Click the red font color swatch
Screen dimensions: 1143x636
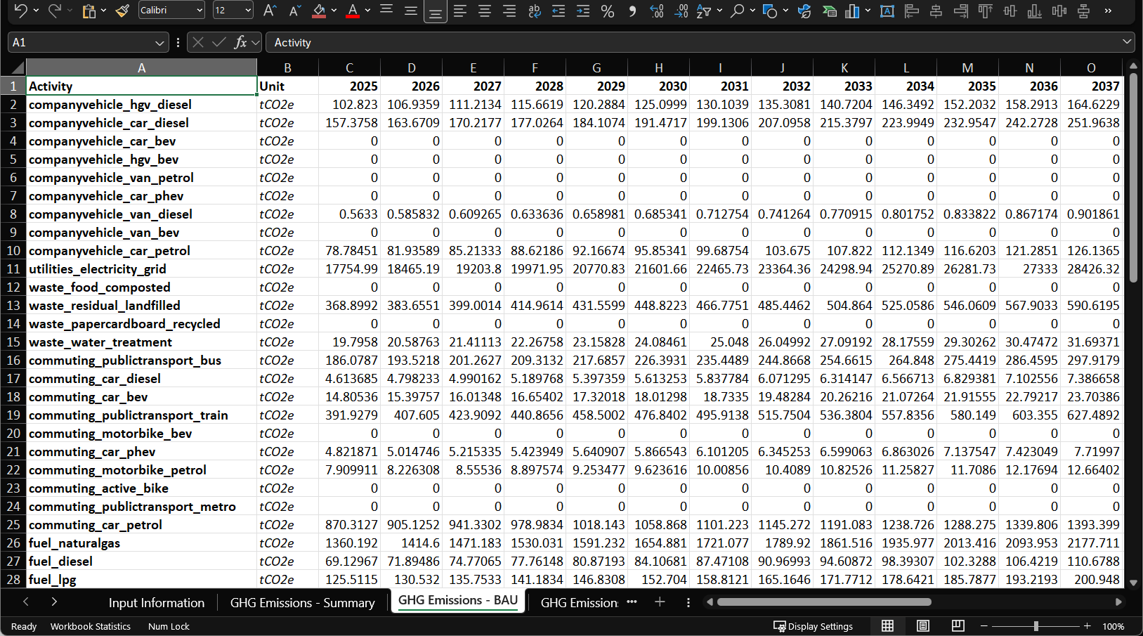pyautogui.click(x=353, y=11)
